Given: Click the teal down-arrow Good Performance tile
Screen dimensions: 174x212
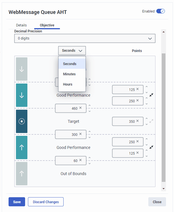Looking at the screenshot, I should point(22,95).
